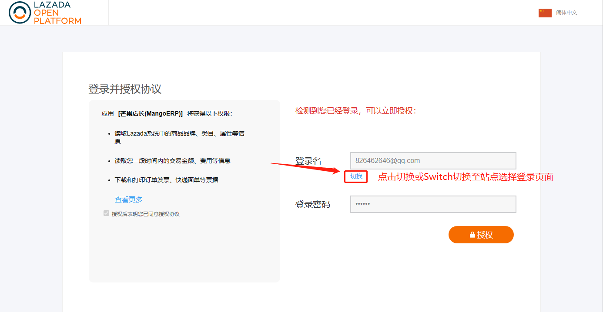This screenshot has width=603, height=312.
Task: Click the 登录名 label
Action: pyautogui.click(x=308, y=161)
